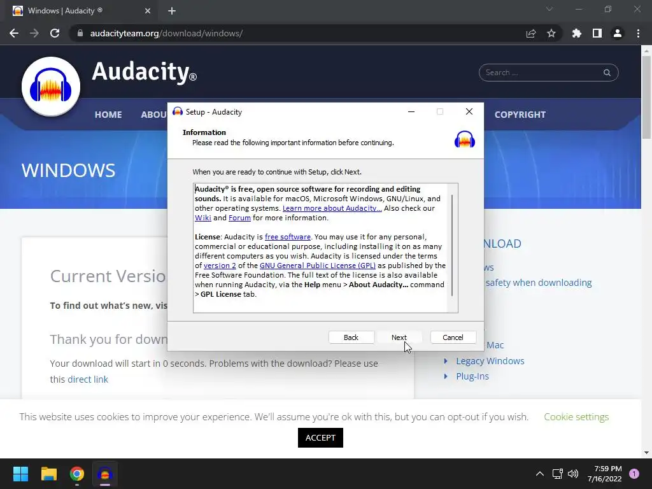Open a new tab with the plus icon

tap(172, 11)
